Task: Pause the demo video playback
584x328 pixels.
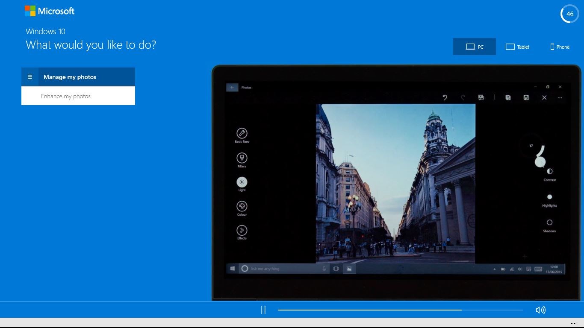Action: pyautogui.click(x=263, y=310)
